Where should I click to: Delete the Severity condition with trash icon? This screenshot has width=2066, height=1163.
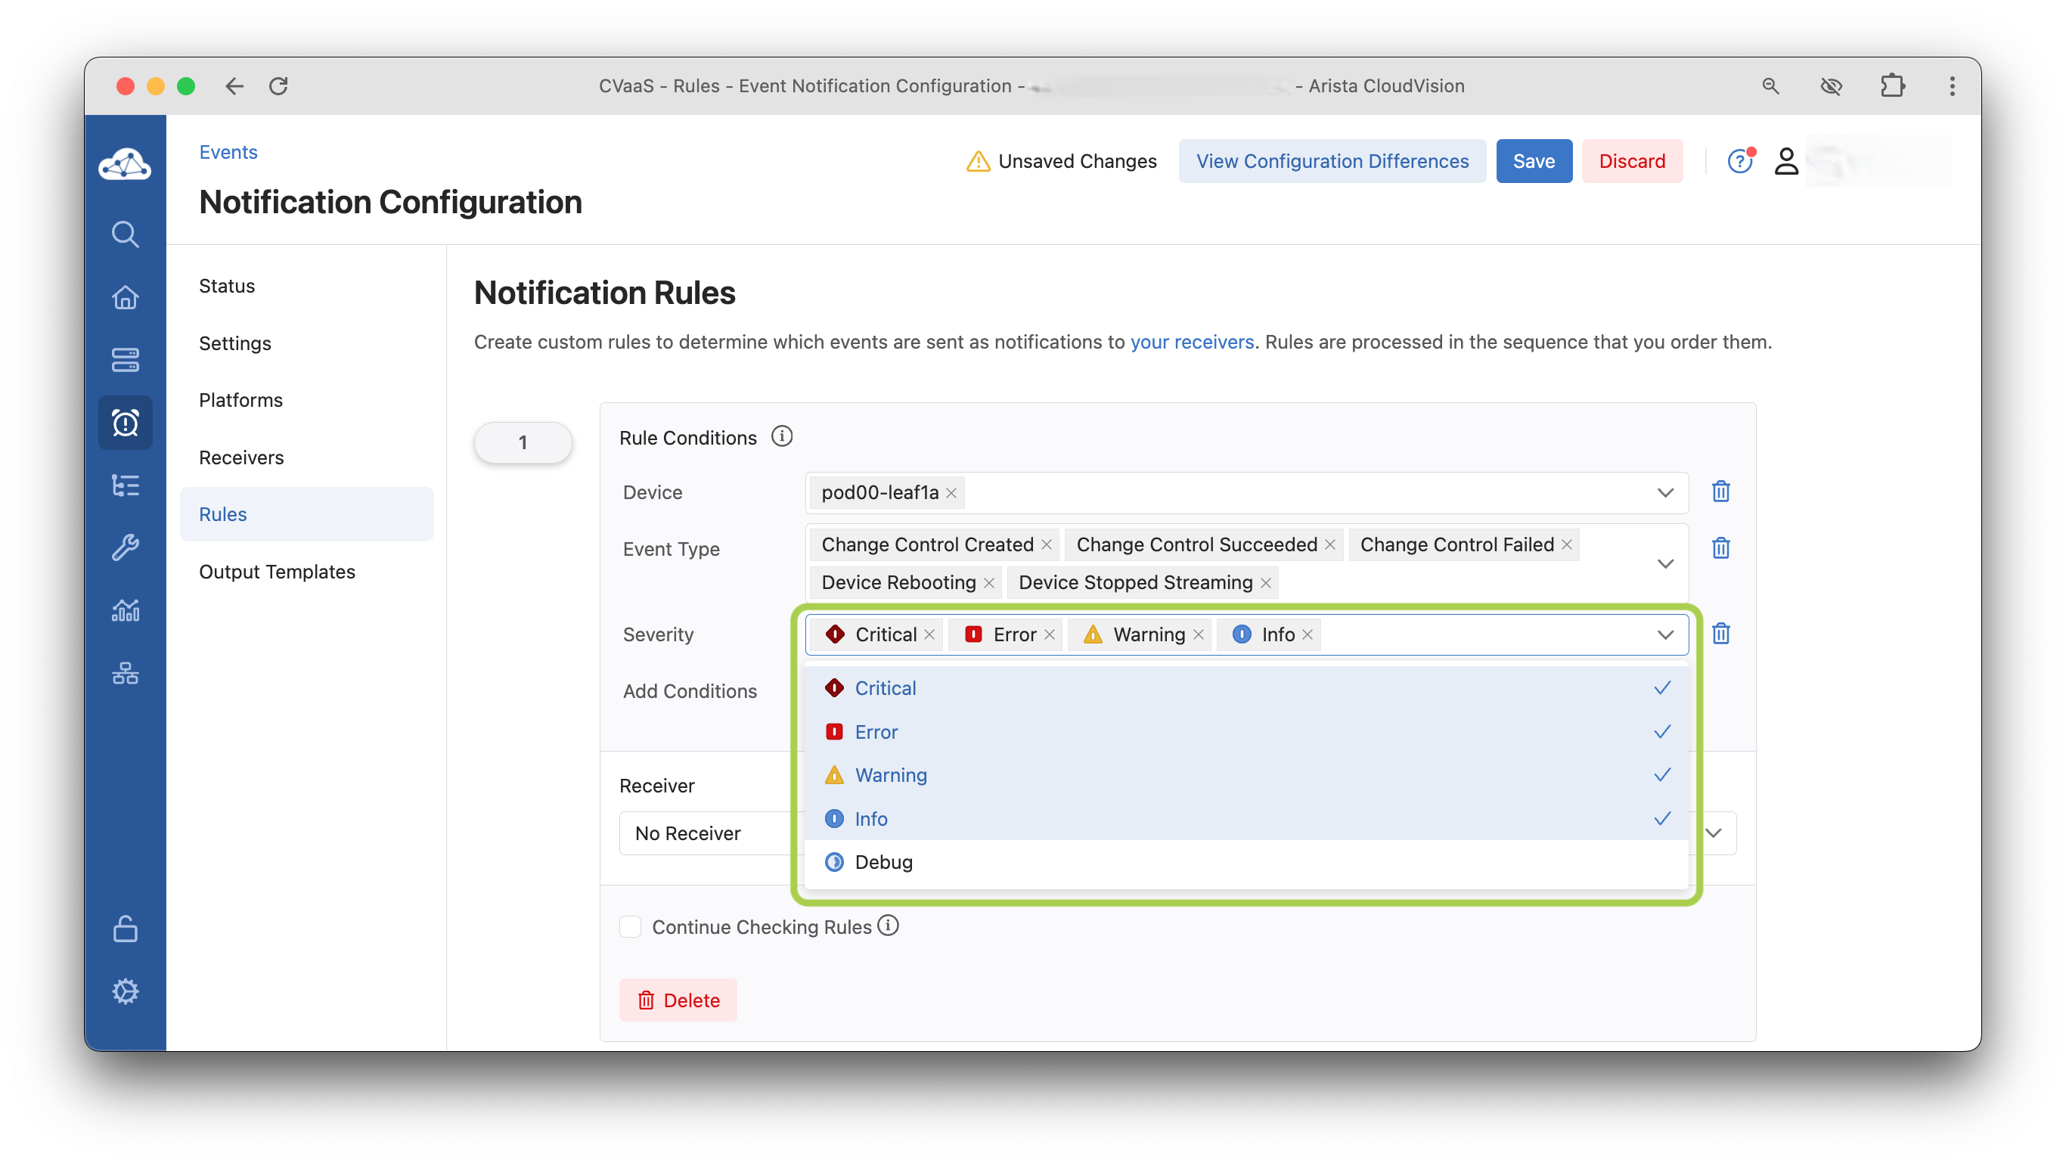pos(1720,634)
